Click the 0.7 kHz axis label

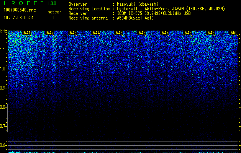coord(3,126)
